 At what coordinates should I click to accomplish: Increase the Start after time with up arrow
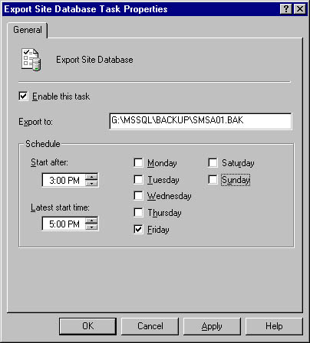(91, 177)
